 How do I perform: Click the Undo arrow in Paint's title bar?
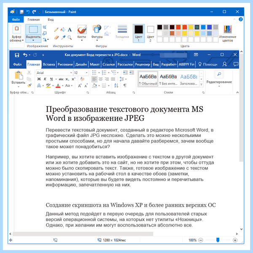28,12
